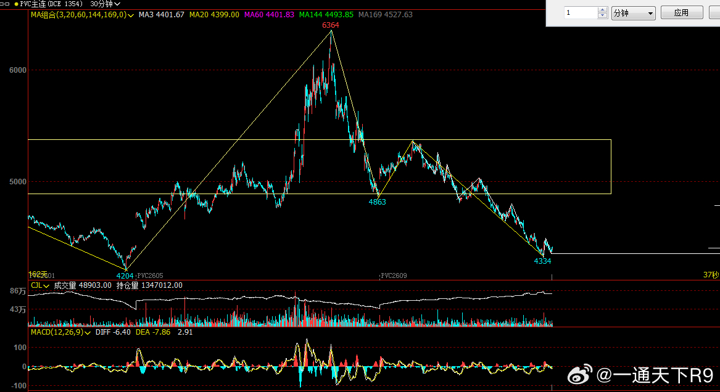Click the period number input field

point(581,13)
